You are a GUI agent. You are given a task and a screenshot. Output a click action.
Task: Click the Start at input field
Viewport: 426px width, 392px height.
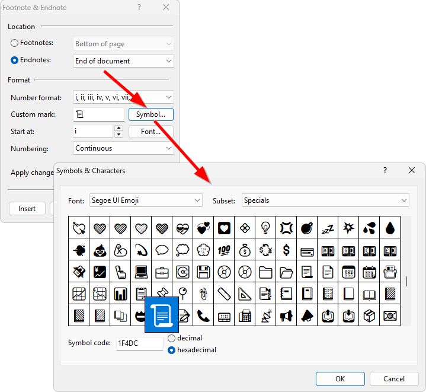[92, 132]
